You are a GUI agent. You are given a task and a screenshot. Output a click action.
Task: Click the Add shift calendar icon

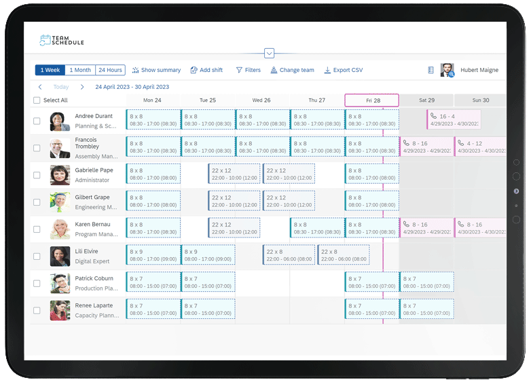194,70
